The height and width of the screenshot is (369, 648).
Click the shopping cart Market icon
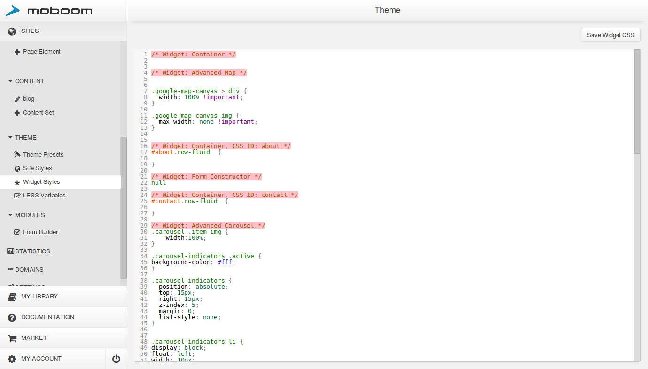point(12,338)
